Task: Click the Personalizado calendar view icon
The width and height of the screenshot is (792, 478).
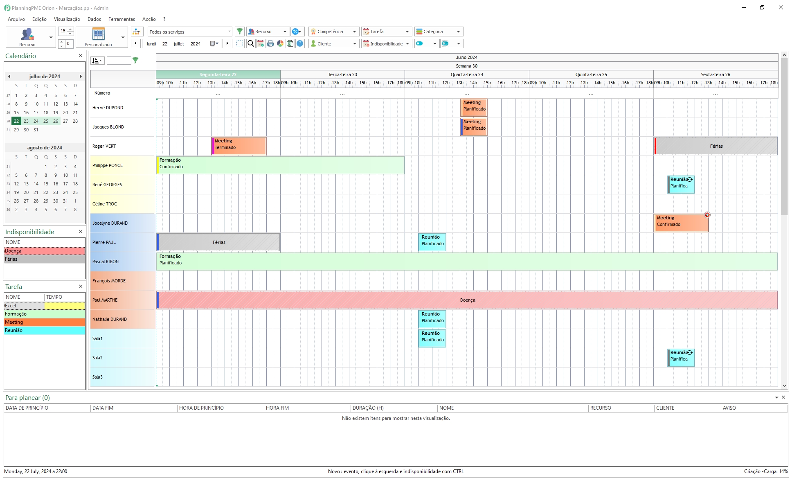Action: (98, 37)
